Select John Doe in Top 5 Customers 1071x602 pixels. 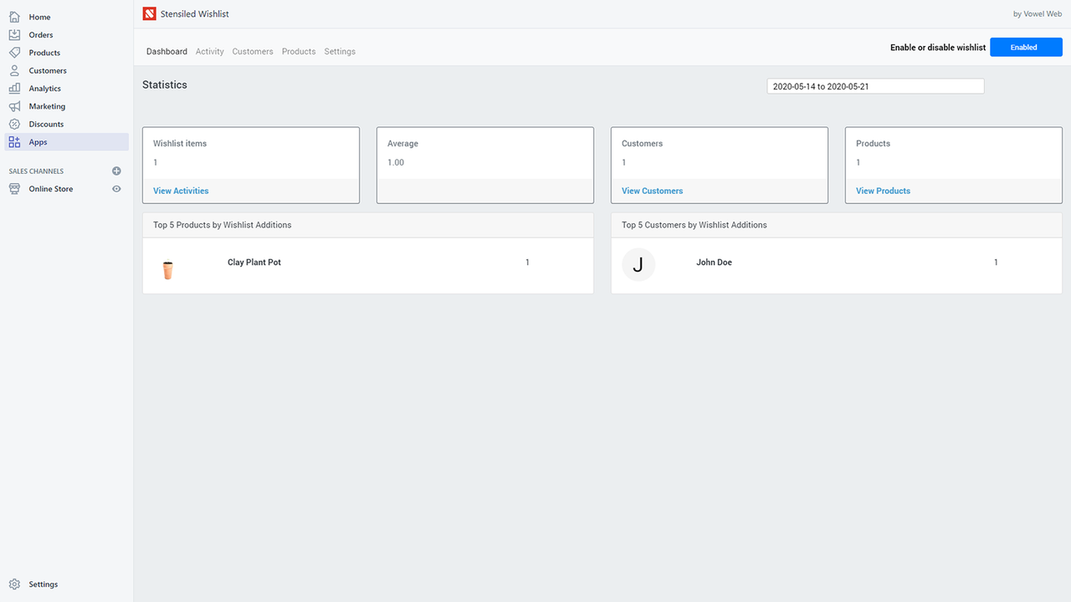(x=714, y=262)
